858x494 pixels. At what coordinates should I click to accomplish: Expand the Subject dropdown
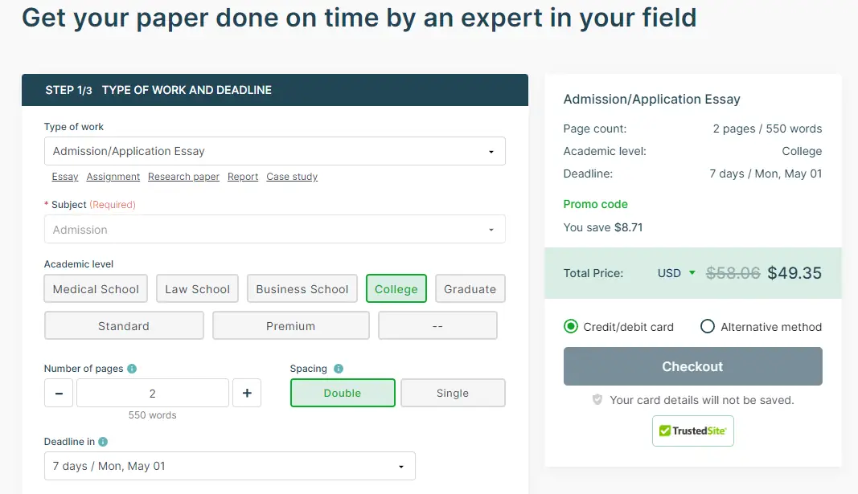tap(274, 230)
